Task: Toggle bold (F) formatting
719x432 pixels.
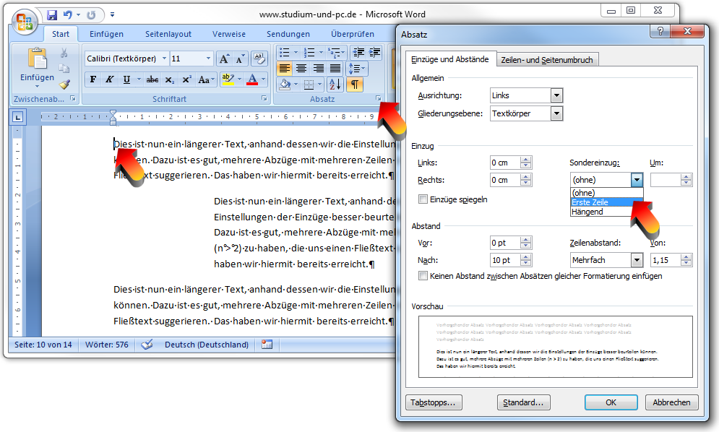Action: click(x=93, y=79)
